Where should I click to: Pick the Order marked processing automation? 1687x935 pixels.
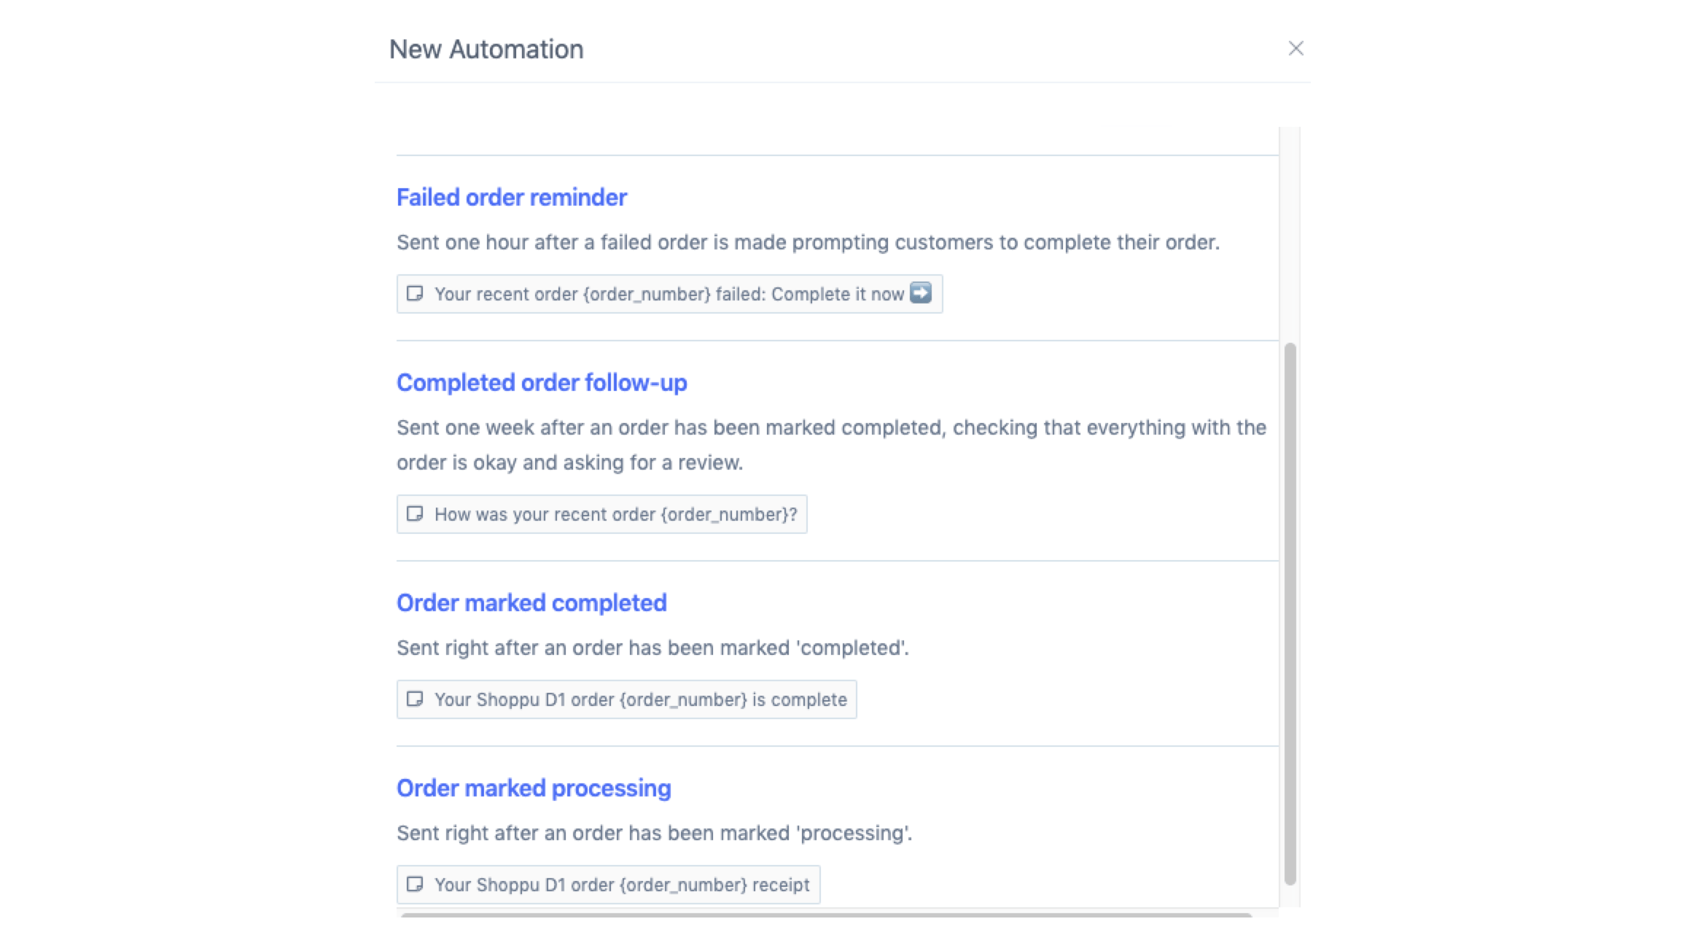click(x=533, y=788)
